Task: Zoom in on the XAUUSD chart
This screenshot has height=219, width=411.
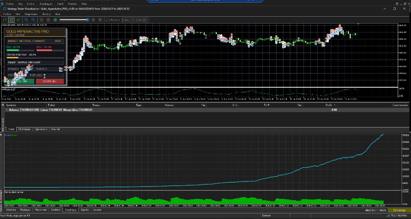Action: [27, 20]
